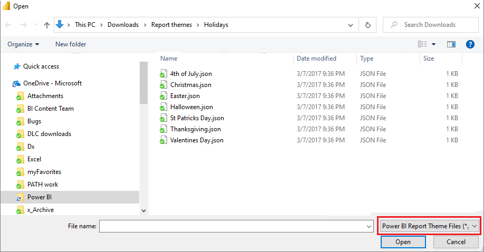Select Thanksgiving.json file icon
484x252 pixels.
tap(163, 129)
